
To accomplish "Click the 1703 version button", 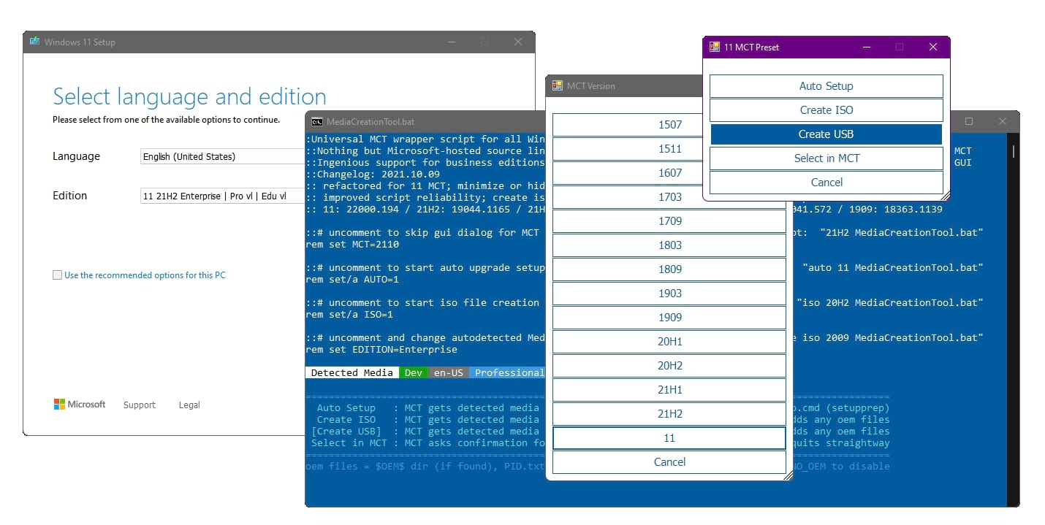I will (669, 197).
